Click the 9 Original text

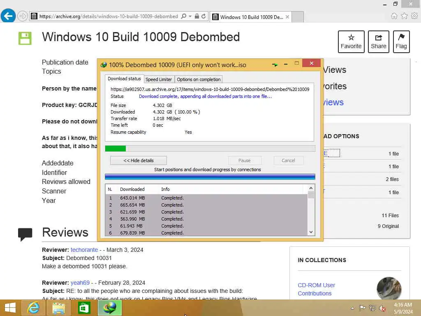(388, 226)
